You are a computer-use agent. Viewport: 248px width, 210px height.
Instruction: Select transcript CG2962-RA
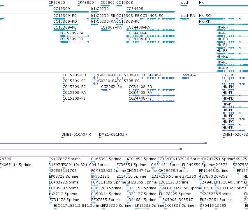pos(105,30)
